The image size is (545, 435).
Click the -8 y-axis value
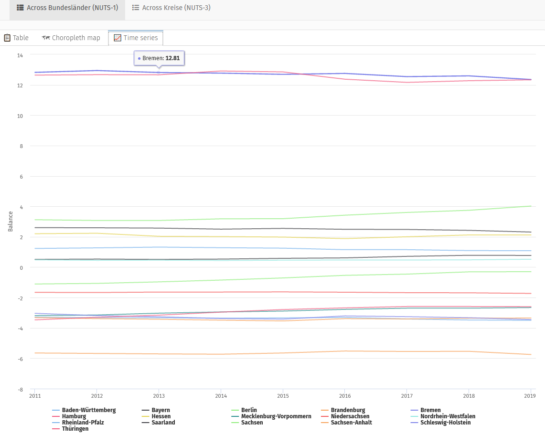[x=21, y=390]
